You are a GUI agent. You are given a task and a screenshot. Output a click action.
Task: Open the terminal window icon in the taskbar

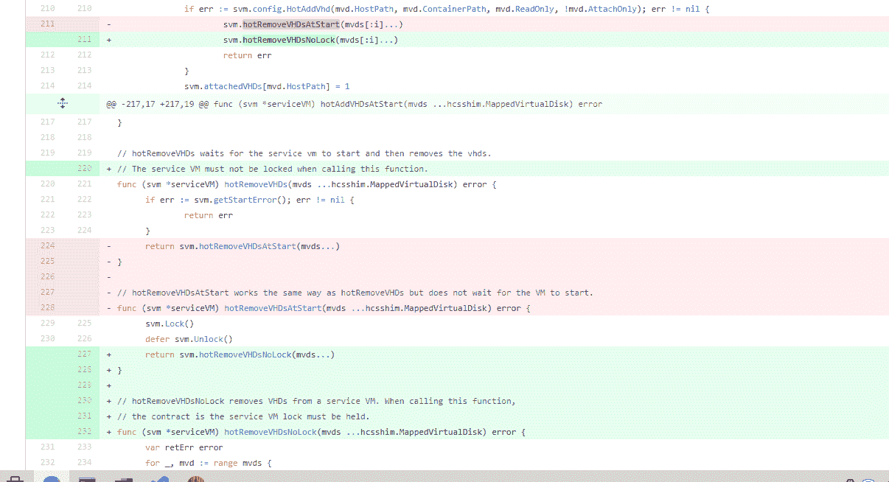[x=88, y=479]
